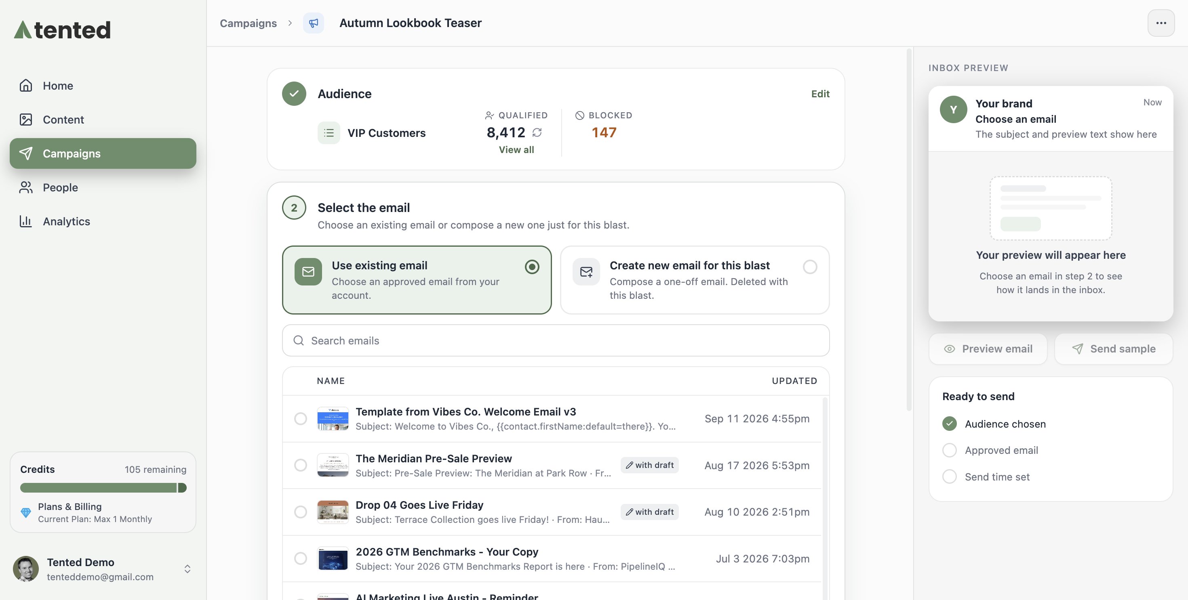The image size is (1188, 600).
Task: Click the Audience chosen check icon
Action: click(949, 424)
